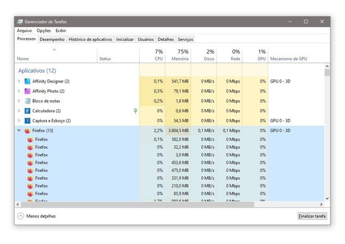Click the Menos detalhes link
The width and height of the screenshot is (345, 244).
coord(41,216)
